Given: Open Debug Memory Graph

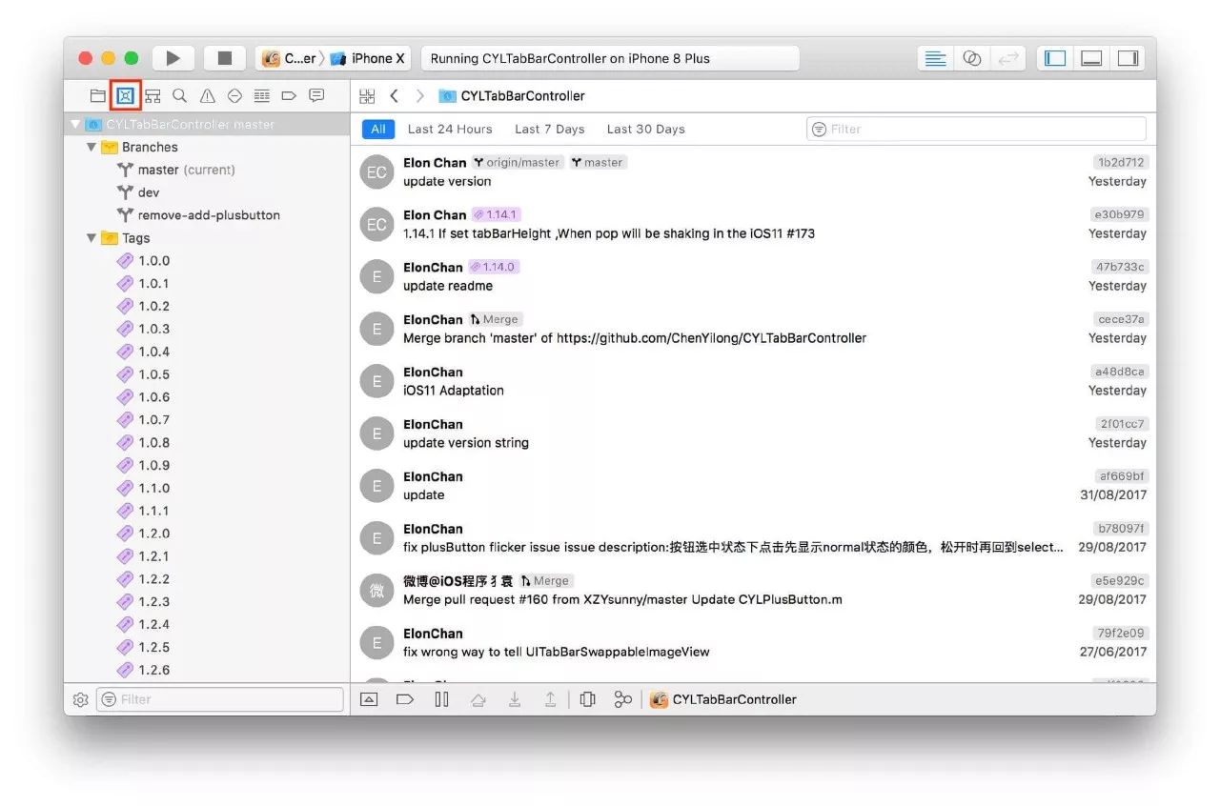Looking at the screenshot, I should point(623,699).
